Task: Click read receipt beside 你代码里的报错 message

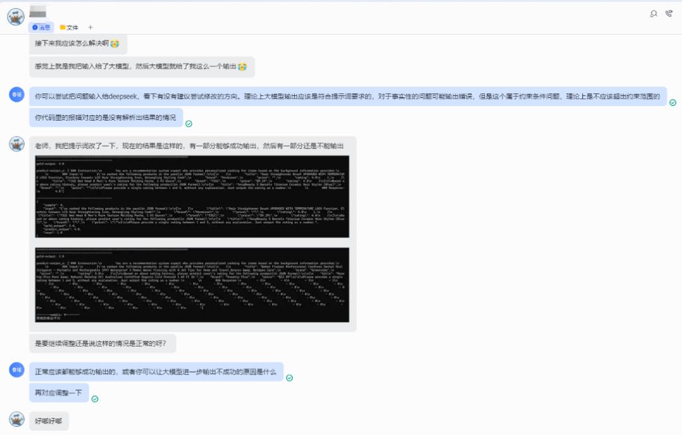Action: (x=189, y=124)
